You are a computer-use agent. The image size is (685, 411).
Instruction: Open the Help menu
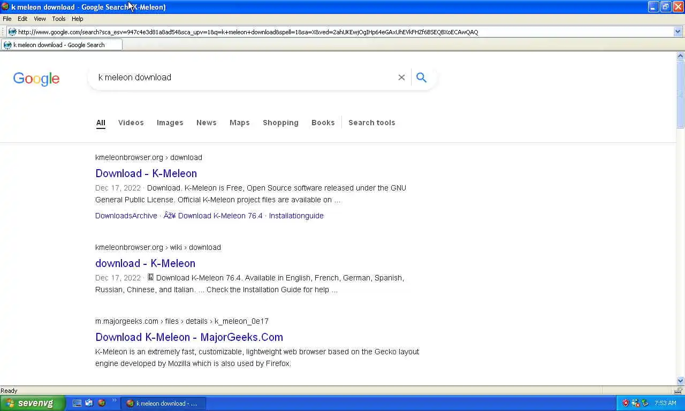coord(78,19)
